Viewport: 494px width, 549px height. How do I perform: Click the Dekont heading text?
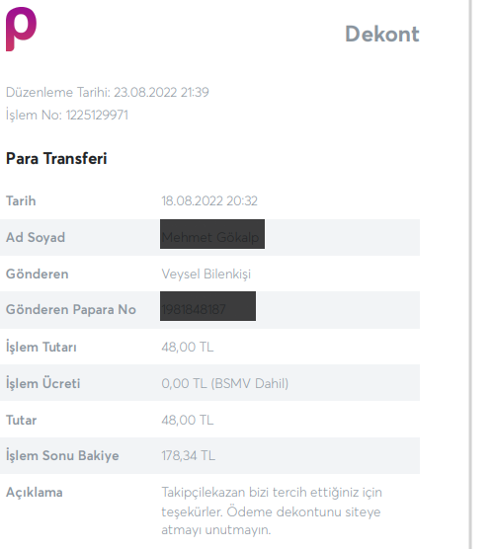[382, 34]
